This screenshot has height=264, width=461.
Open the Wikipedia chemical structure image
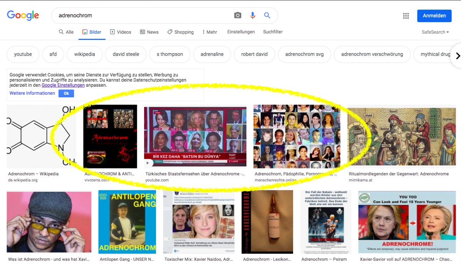tap(41, 136)
